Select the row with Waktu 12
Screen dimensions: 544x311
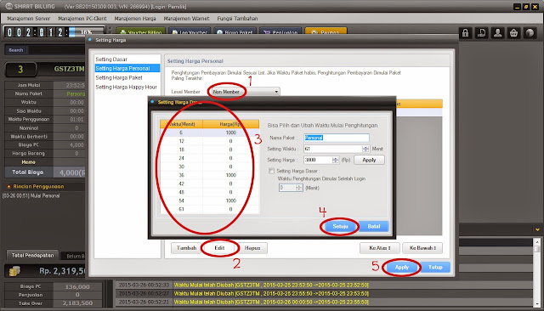click(209, 141)
